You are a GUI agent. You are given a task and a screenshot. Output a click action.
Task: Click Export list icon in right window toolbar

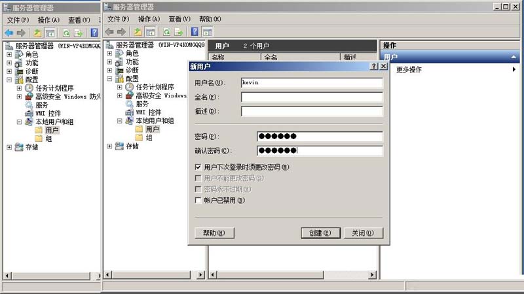tap(179, 31)
